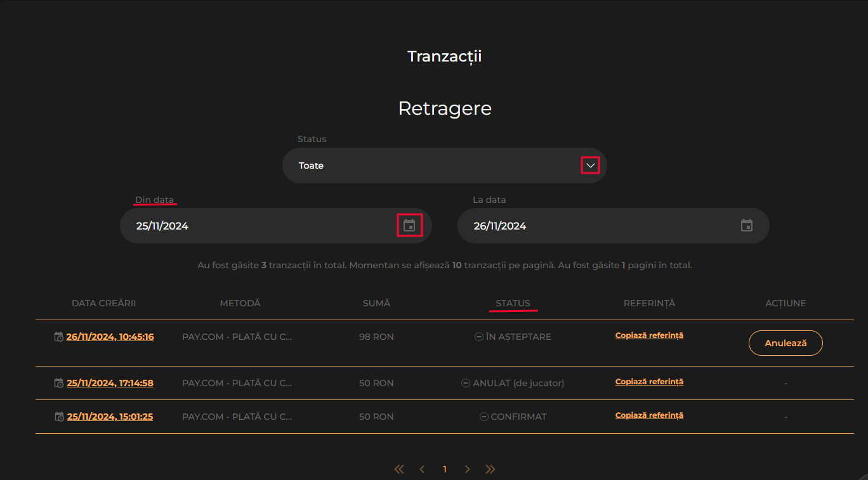The height and width of the screenshot is (480, 868).
Task: Click the Retragere heading
Action: pos(445,108)
